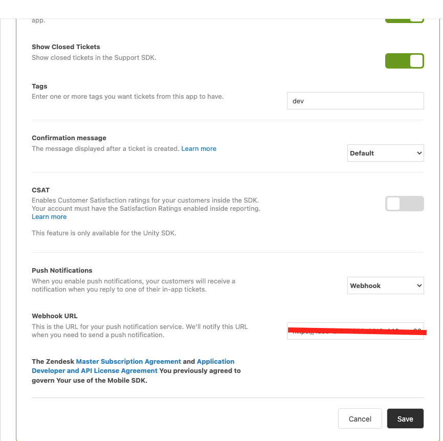Click the Unity SDK availability note
The width and height of the screenshot is (443, 441).
[104, 233]
